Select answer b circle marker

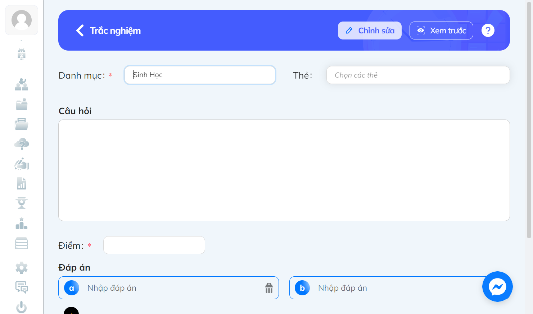pyautogui.click(x=302, y=288)
